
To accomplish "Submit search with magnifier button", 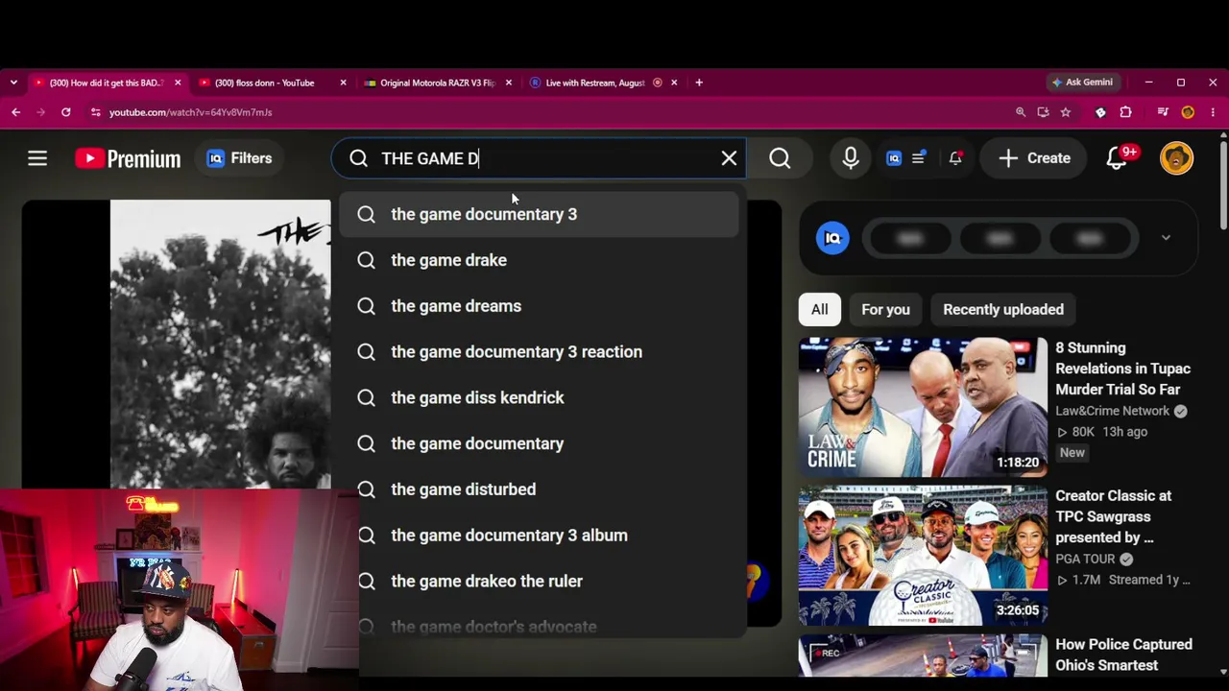I will (x=780, y=158).
